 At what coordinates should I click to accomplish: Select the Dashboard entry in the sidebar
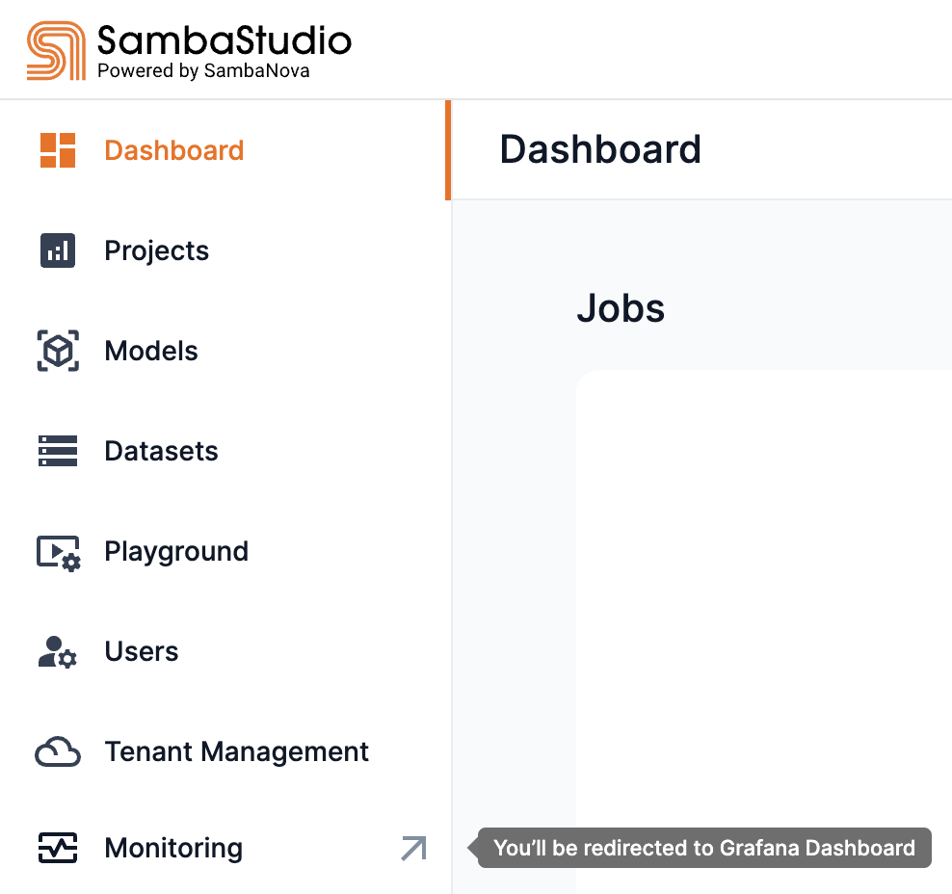click(x=173, y=150)
